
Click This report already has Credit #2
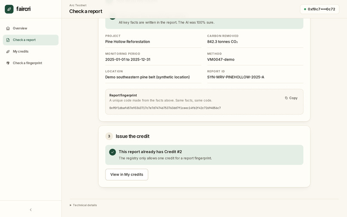pyautogui.click(x=150, y=152)
